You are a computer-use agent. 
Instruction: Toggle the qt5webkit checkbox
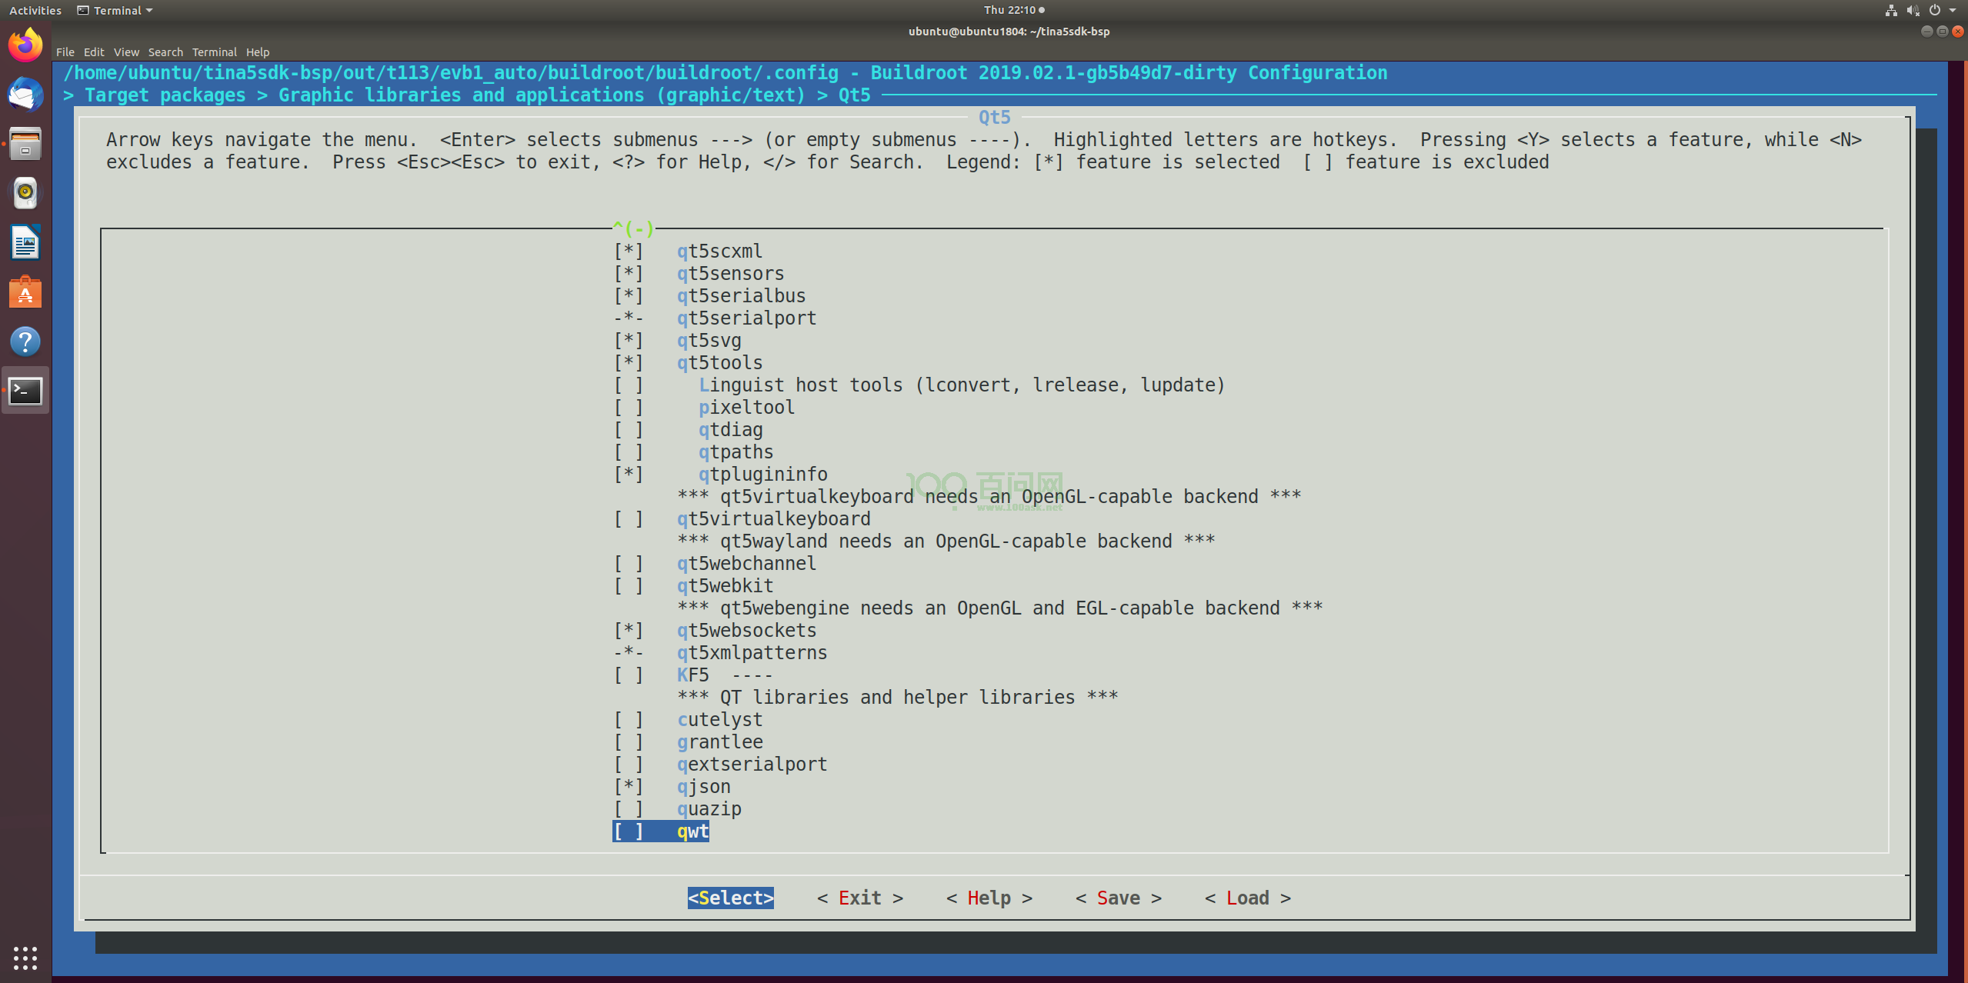coord(628,586)
